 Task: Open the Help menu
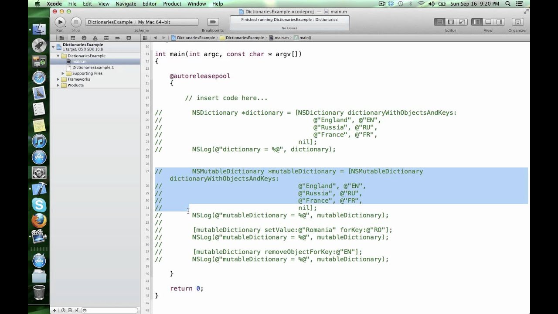pos(218,4)
